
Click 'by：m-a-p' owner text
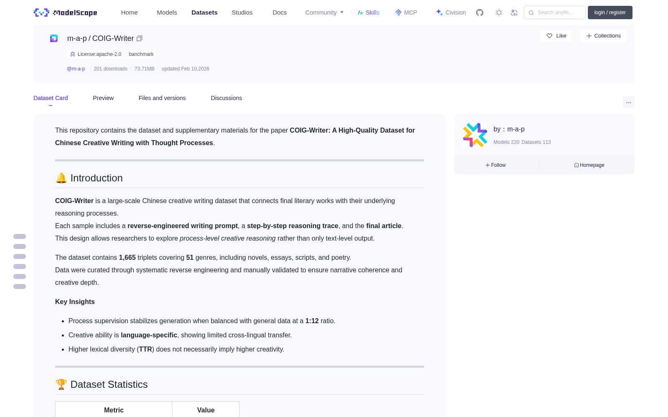click(509, 129)
